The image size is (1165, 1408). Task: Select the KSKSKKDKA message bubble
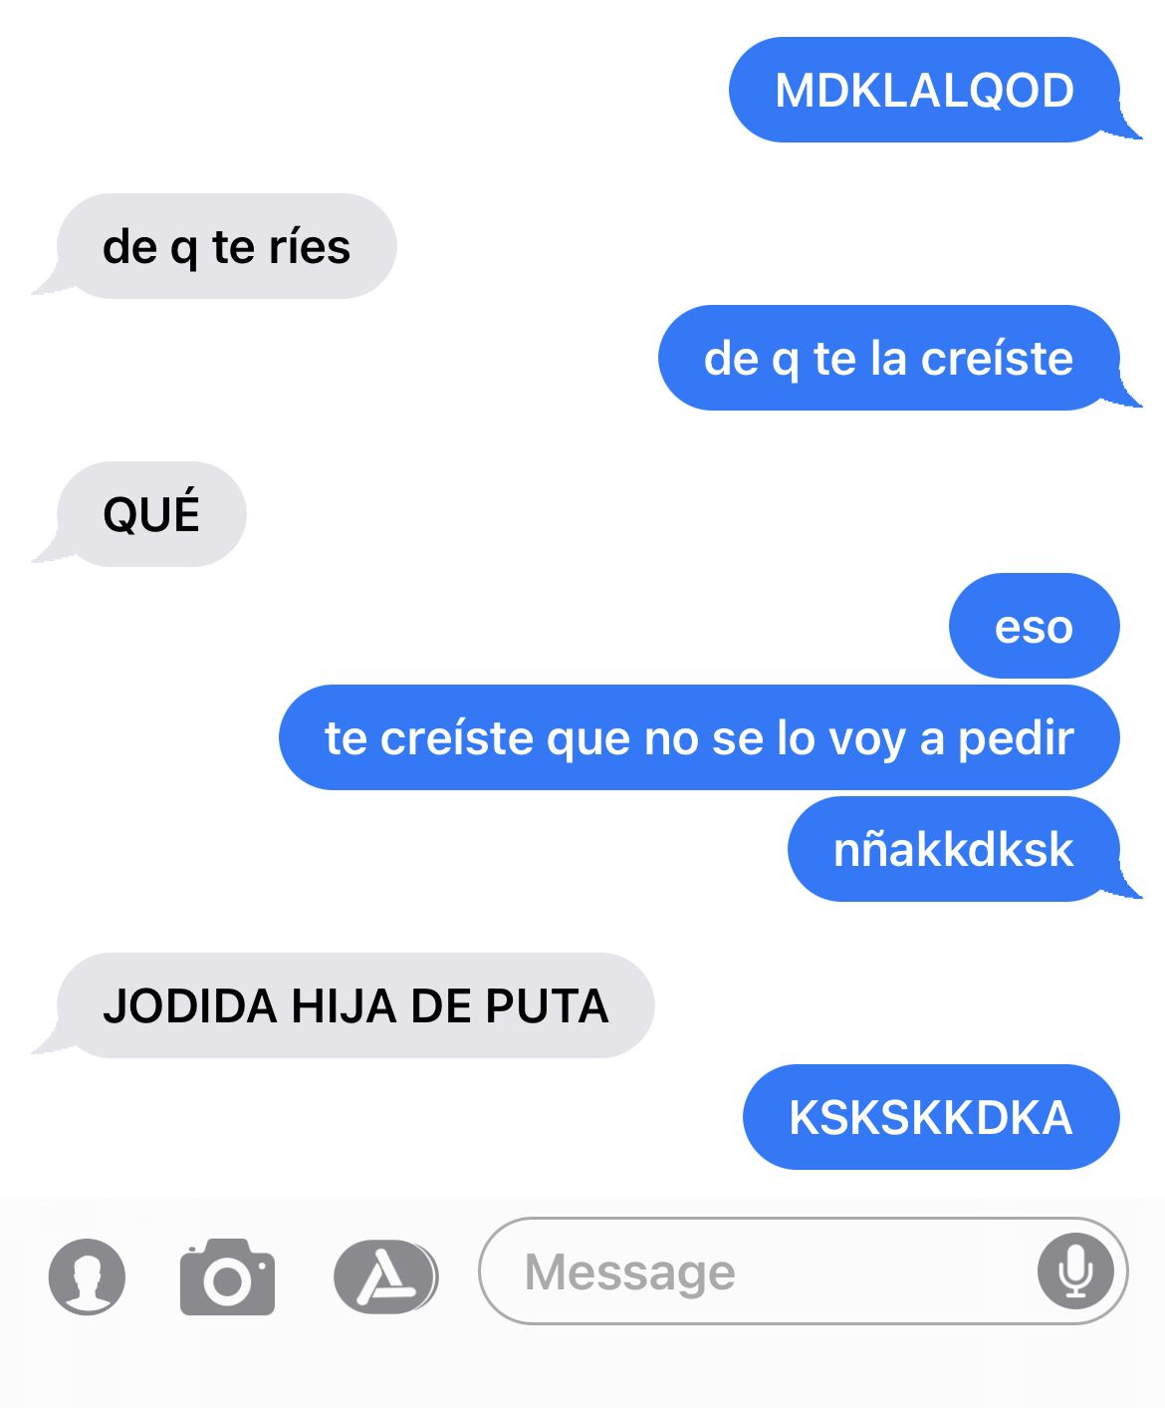(931, 1117)
